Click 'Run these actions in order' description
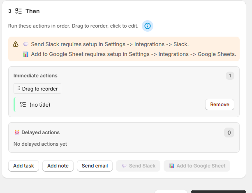Viewport: 252px width, 193px height. (73, 26)
